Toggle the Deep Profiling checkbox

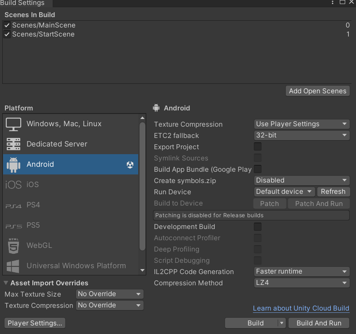258,249
